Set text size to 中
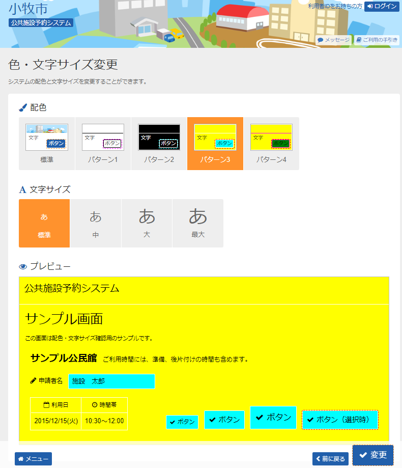 pos(96,223)
